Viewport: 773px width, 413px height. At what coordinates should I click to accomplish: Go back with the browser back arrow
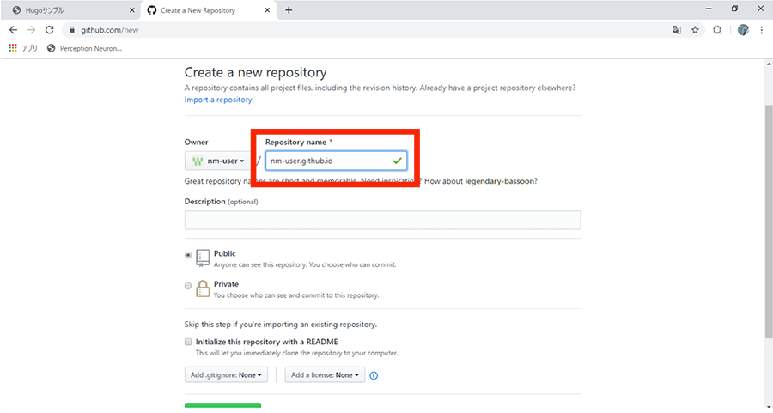(13, 30)
